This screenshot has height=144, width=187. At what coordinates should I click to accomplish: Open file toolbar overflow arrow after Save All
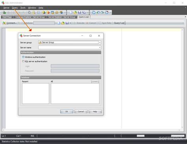pos(88,13)
